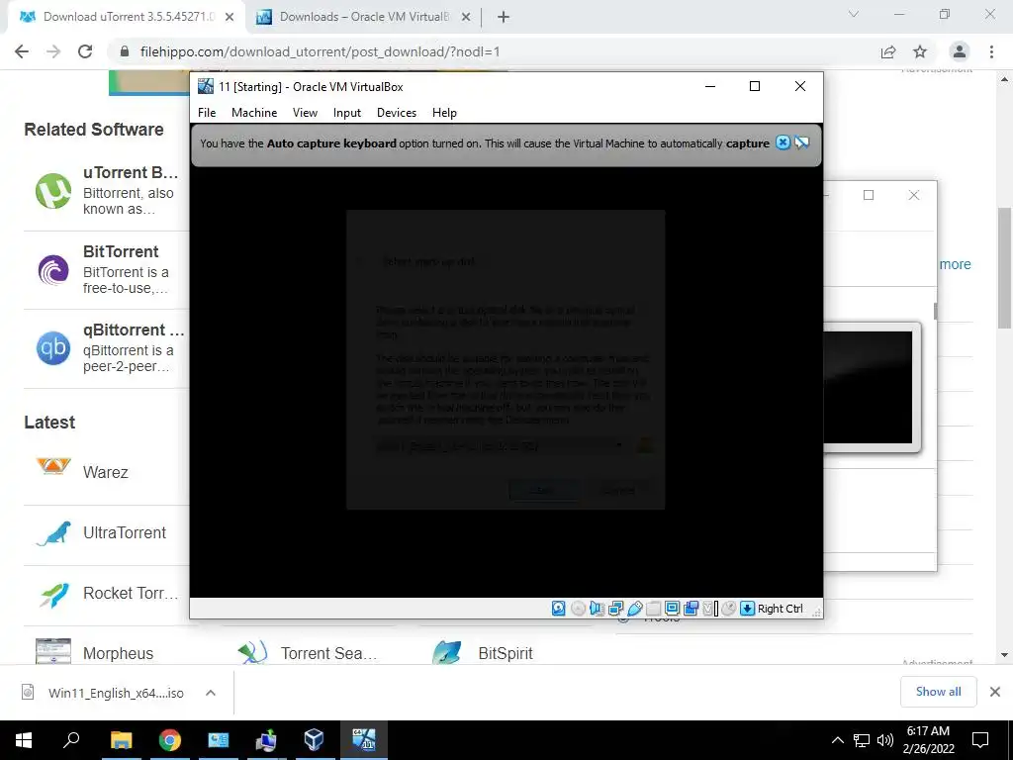
Task: Switch to Download uTorrent browser tab
Action: point(126,17)
